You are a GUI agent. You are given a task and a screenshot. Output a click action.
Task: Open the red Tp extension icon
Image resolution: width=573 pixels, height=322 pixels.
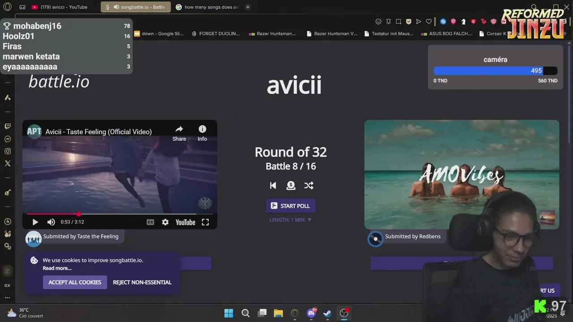483,21
